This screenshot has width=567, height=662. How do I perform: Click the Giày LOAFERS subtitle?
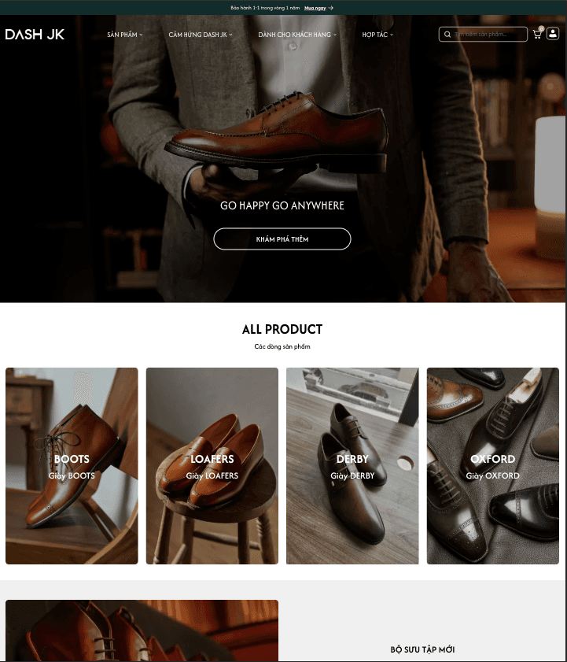tap(212, 475)
